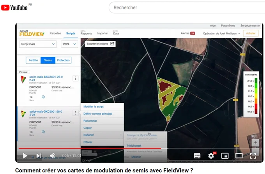Image resolution: width=265 pixels, height=174 pixels.
Task: Open the Alertes notifications badge
Action: click(x=193, y=33)
